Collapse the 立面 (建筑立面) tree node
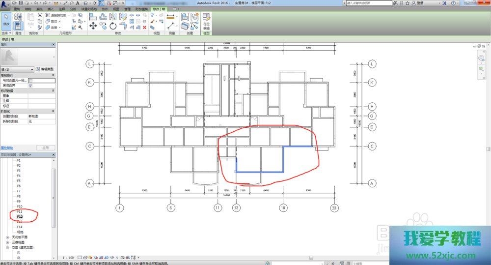The width and height of the screenshot is (491, 265). [7, 247]
